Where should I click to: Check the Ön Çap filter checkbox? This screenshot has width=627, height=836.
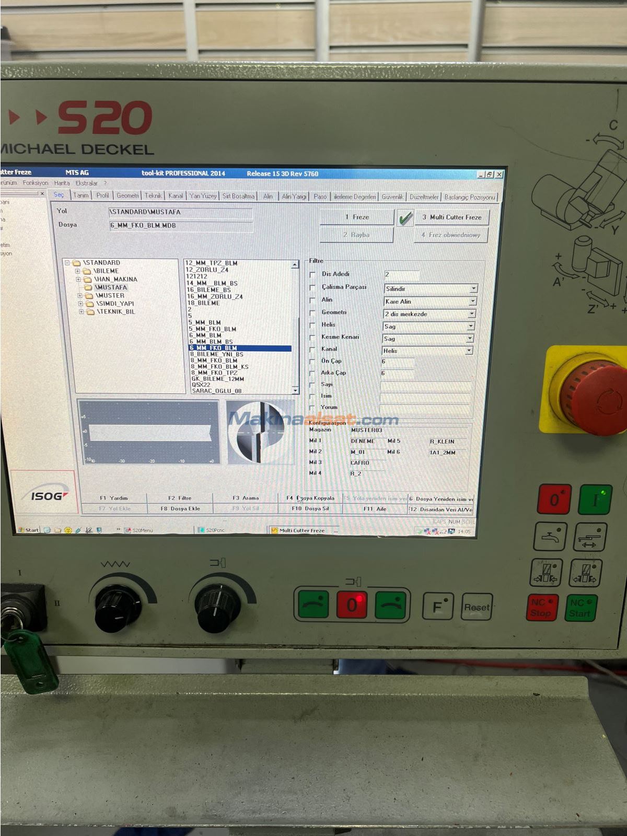point(312,362)
